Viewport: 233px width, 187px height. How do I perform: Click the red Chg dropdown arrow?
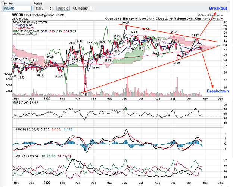click(222, 19)
